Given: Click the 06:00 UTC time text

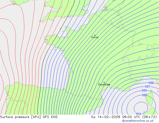Looking at the screenshot, I should pyautogui.click(x=131, y=117).
